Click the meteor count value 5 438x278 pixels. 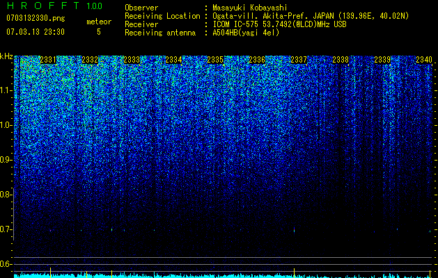point(99,32)
